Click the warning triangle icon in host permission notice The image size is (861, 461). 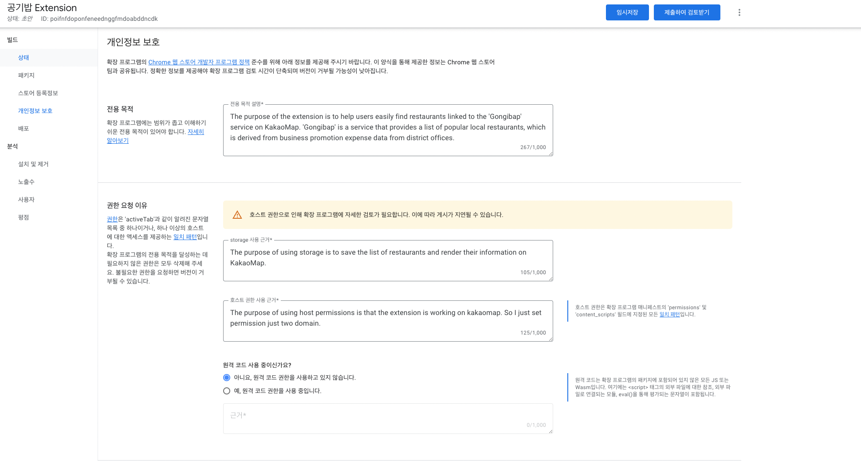pos(237,215)
